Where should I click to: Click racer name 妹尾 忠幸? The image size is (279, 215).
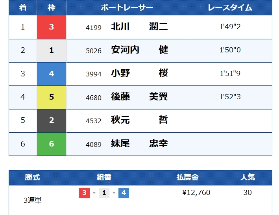point(139,144)
